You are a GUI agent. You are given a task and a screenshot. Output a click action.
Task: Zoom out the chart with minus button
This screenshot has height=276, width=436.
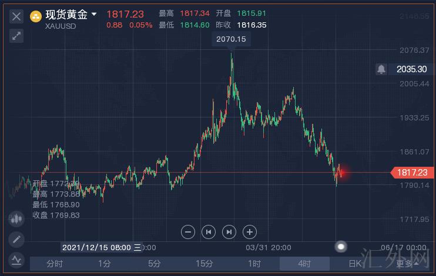[x=188, y=231]
